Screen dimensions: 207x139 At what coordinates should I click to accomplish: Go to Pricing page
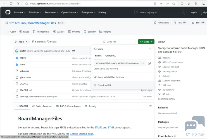pos(102,13)
